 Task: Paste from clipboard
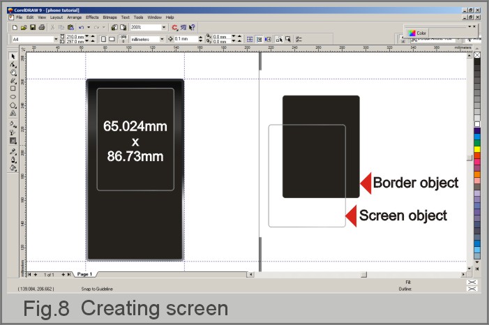[x=70, y=27]
